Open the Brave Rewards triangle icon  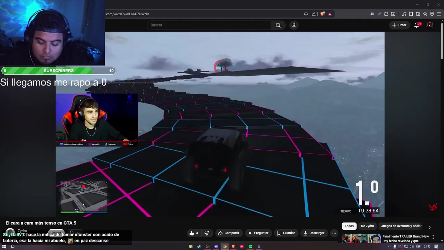click(330, 14)
